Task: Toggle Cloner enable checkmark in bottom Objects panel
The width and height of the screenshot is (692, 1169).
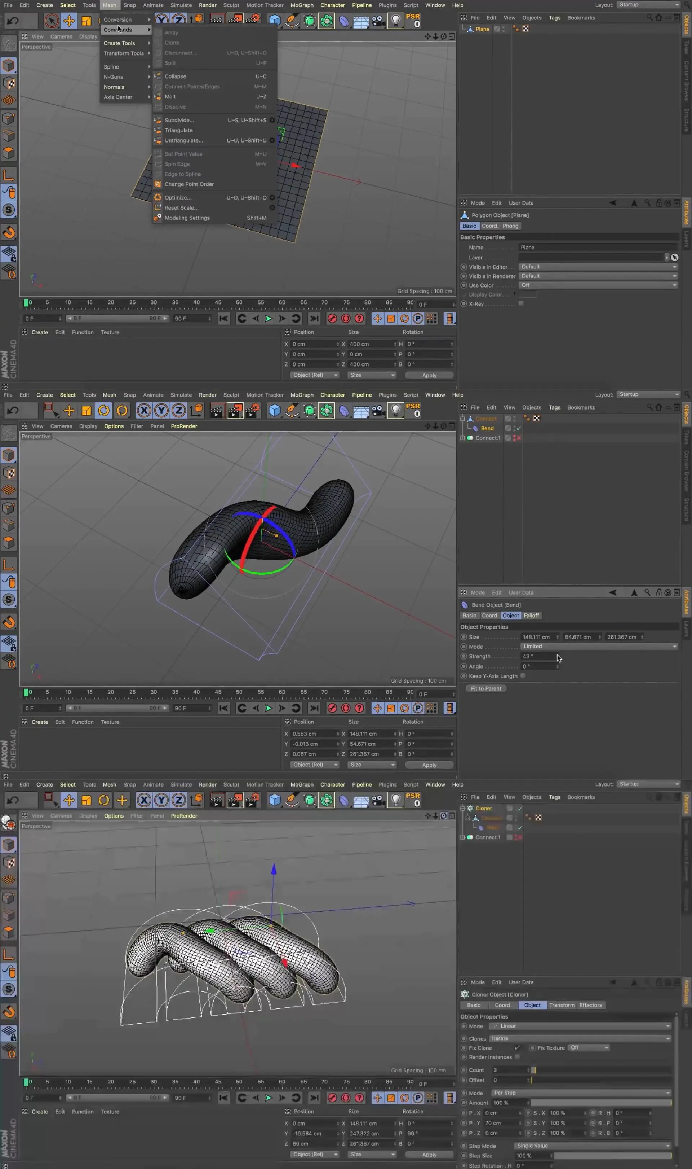Action: pos(520,808)
